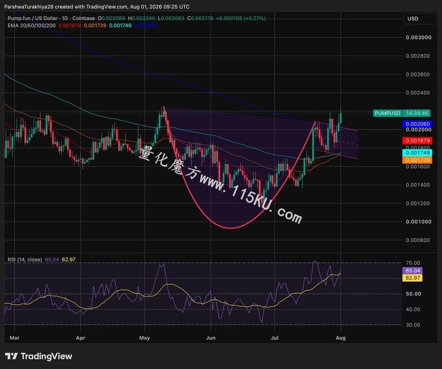Viewport: 442px width, 369px height.
Task: Click the PUMPUSD price label
Action: (x=387, y=113)
